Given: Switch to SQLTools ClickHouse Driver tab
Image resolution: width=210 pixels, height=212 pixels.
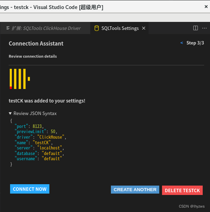Looking at the screenshot, I should (x=45, y=28).
